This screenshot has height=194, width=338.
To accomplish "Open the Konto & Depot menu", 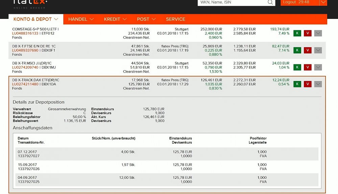I will 36,19.
